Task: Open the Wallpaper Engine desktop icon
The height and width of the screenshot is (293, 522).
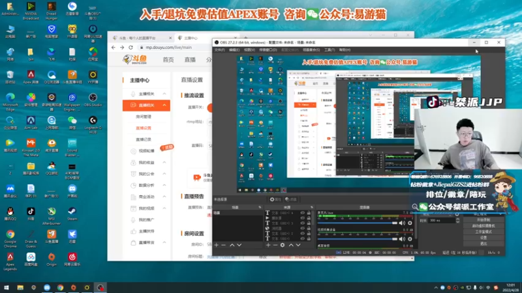Action: point(72,102)
